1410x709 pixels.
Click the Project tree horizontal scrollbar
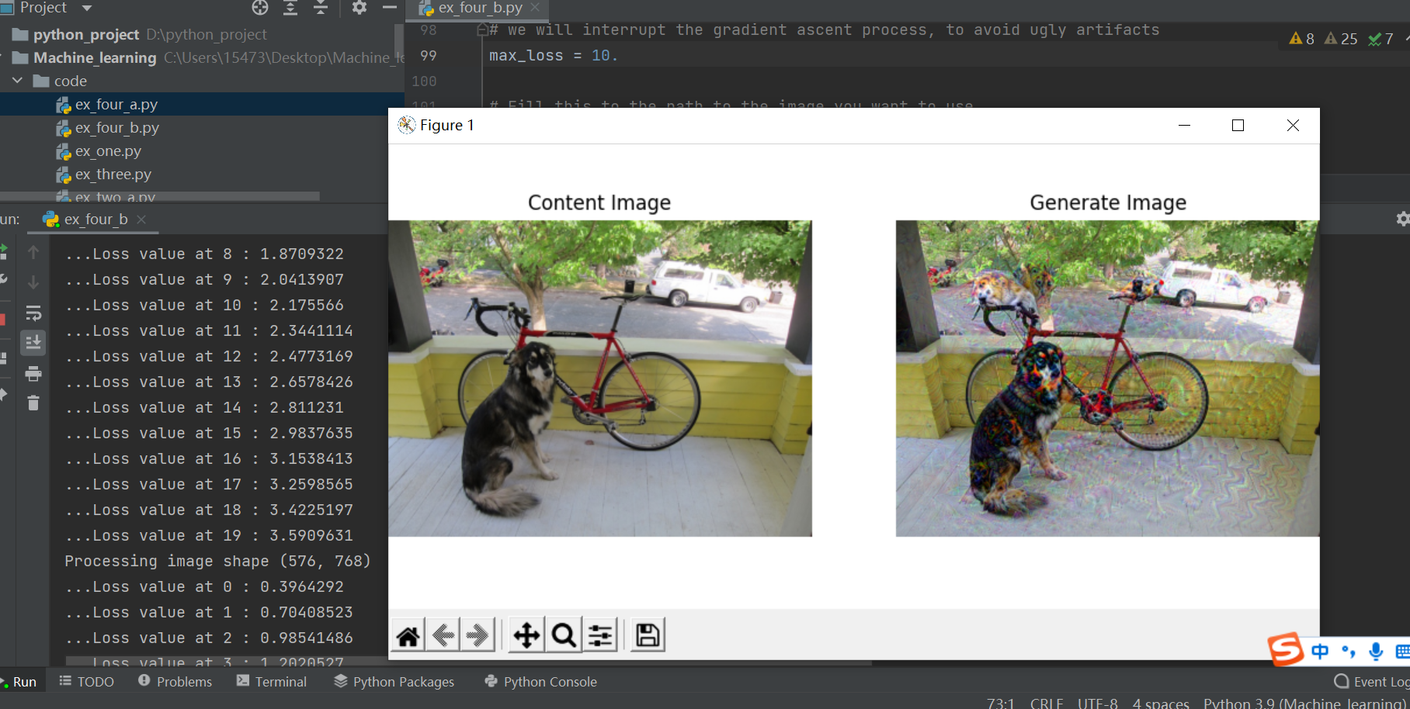point(160,196)
